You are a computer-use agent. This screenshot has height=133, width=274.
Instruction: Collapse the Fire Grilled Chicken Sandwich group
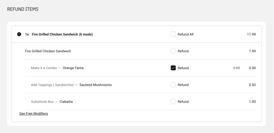coord(19,34)
